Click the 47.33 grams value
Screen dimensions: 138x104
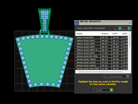pyautogui.click(x=105, y=62)
